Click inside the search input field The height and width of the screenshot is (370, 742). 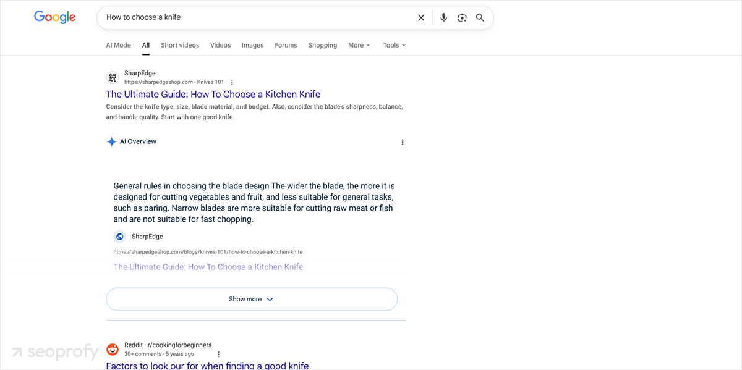point(247,17)
